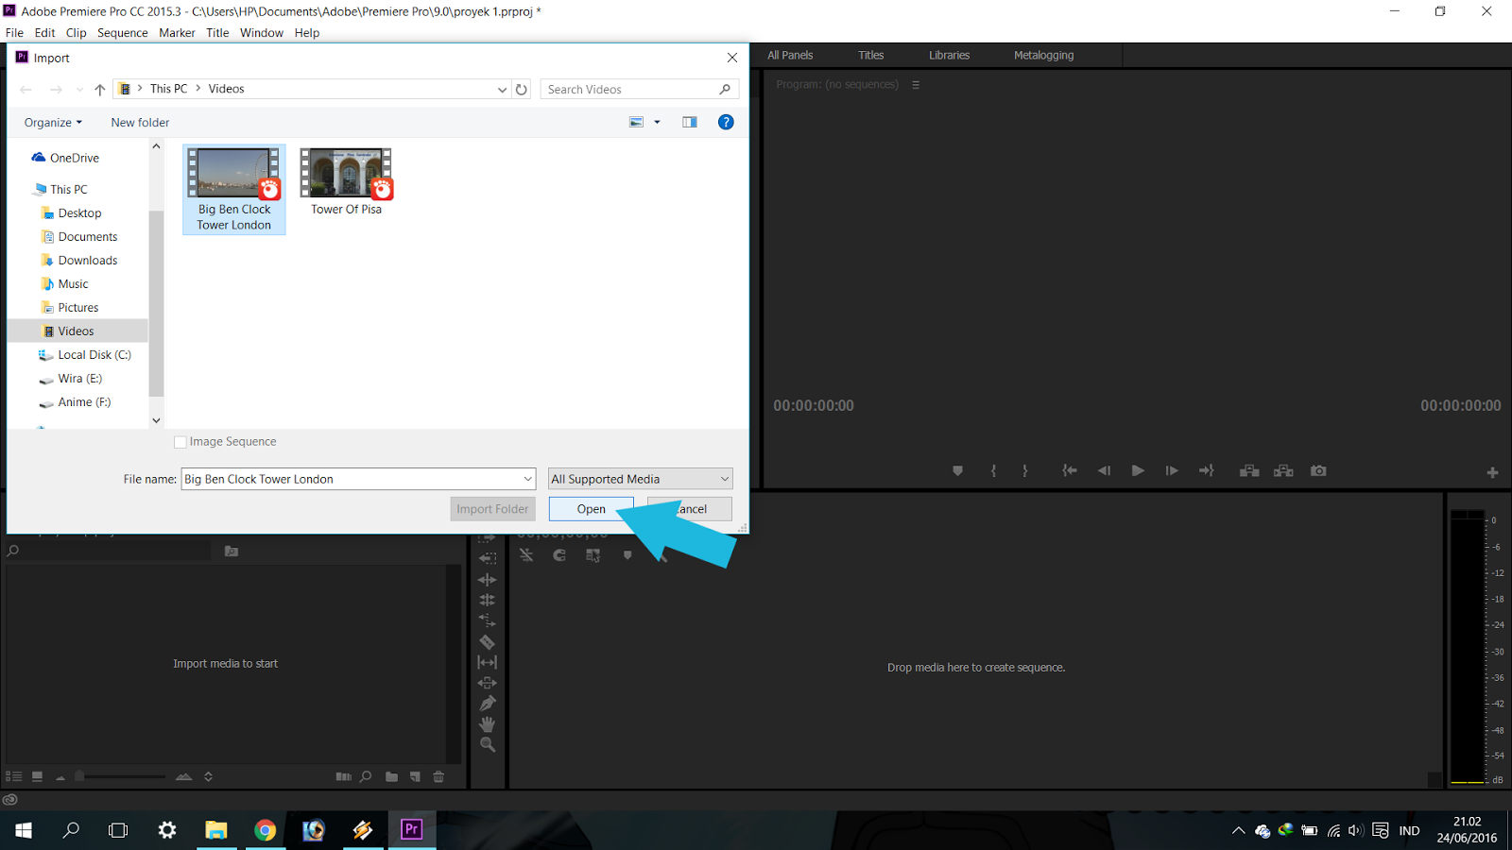Image resolution: width=1512 pixels, height=850 pixels.
Task: Create a new bin in Project panel
Action: coord(391,777)
